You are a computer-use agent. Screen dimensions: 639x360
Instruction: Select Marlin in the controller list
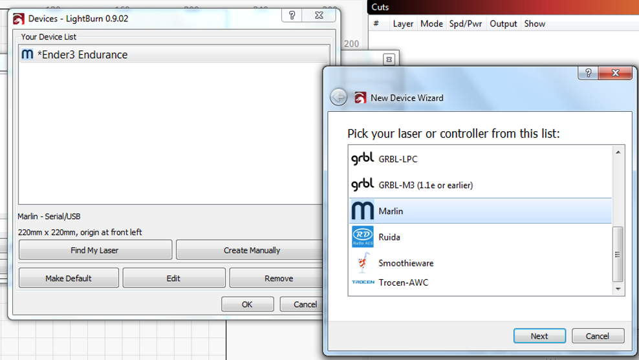(x=481, y=211)
